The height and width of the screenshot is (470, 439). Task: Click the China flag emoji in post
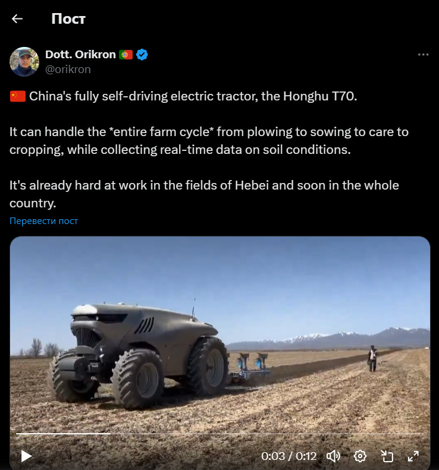[x=18, y=96]
